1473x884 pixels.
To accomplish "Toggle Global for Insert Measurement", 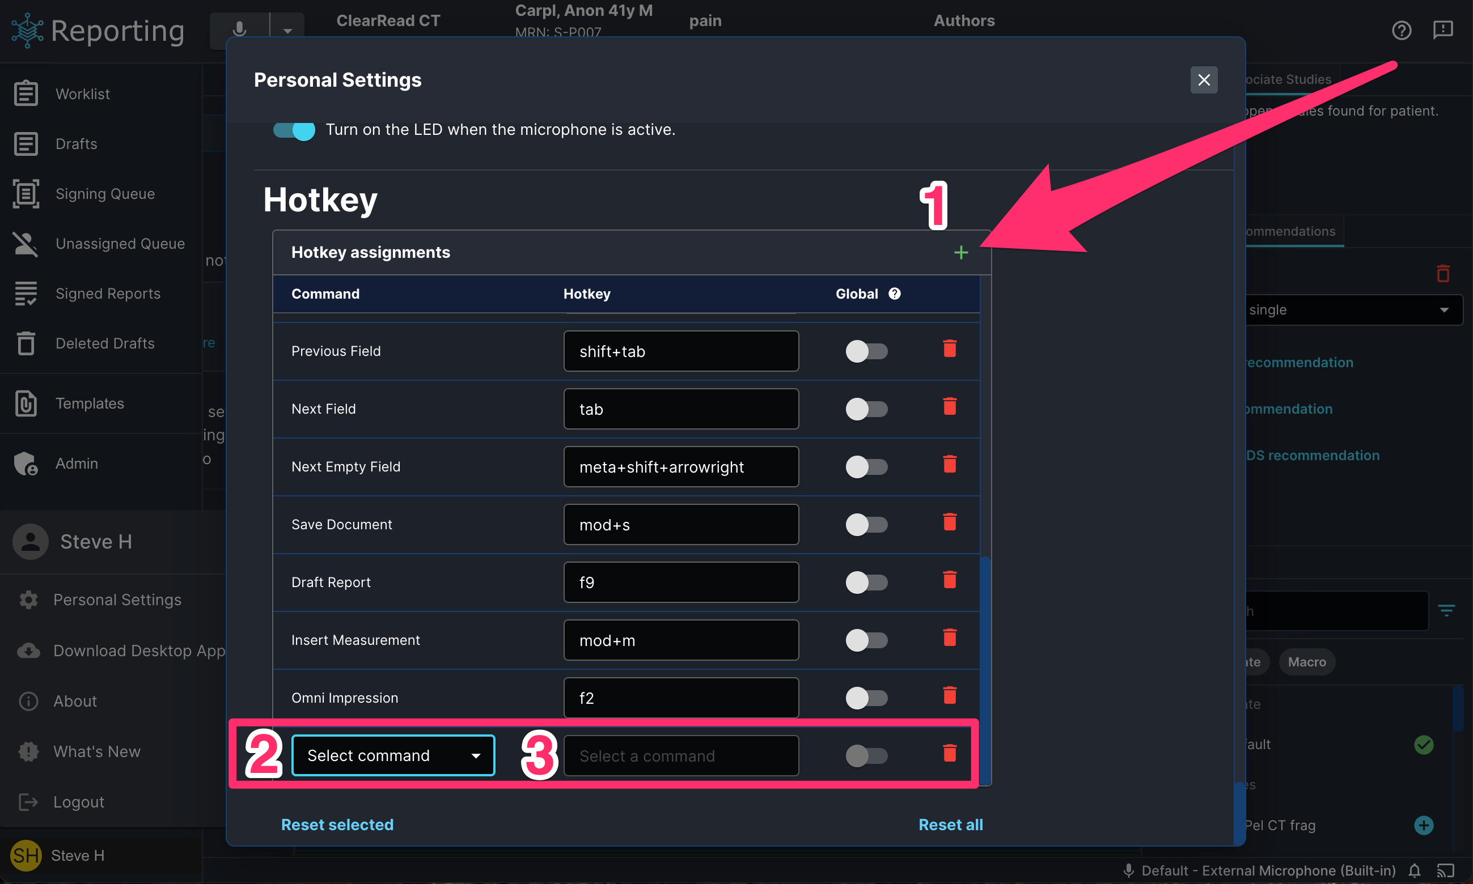I will 866,640.
